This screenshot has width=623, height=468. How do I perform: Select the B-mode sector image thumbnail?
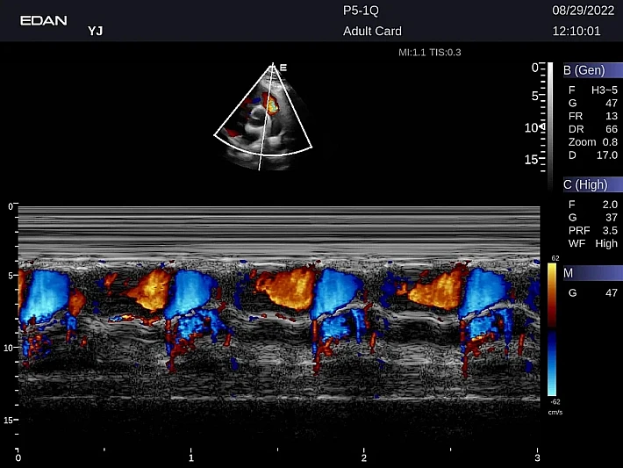pos(263,119)
